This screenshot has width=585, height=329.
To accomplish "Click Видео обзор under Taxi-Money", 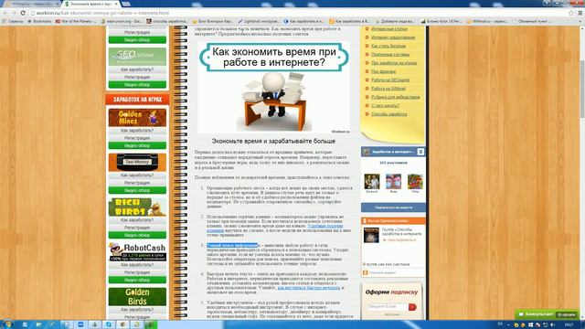I will pyautogui.click(x=137, y=190).
